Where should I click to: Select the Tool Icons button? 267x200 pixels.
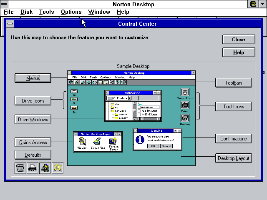click(234, 107)
